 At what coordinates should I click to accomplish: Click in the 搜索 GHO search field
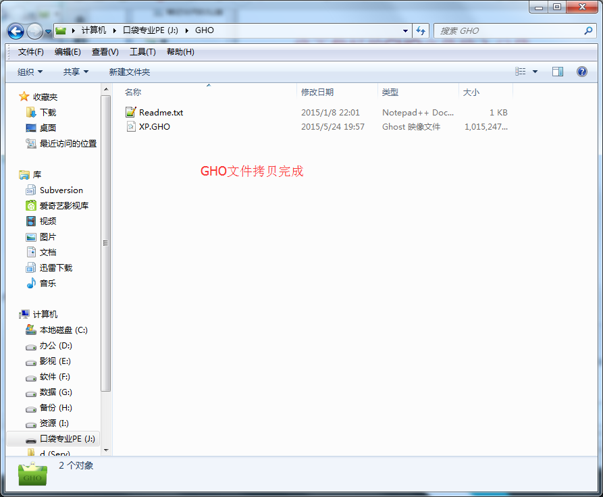pyautogui.click(x=506, y=31)
